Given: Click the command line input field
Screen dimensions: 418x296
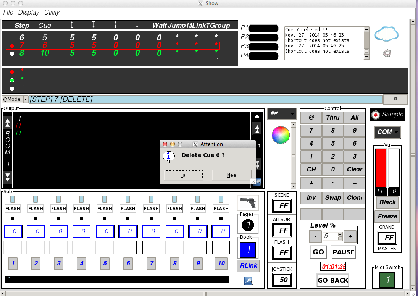Looking at the screenshot, I should point(205,99).
